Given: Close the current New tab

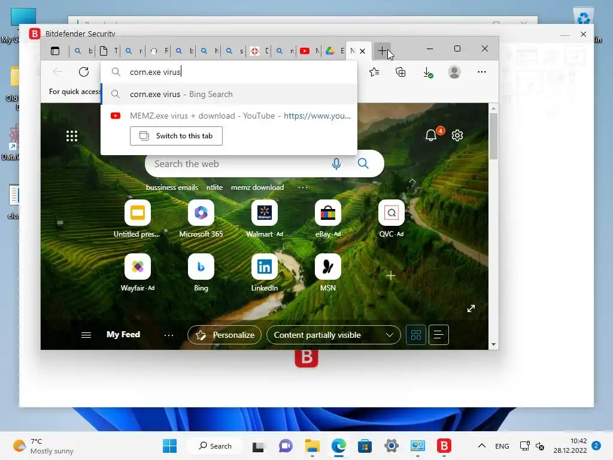Looking at the screenshot, I should pyautogui.click(x=362, y=51).
